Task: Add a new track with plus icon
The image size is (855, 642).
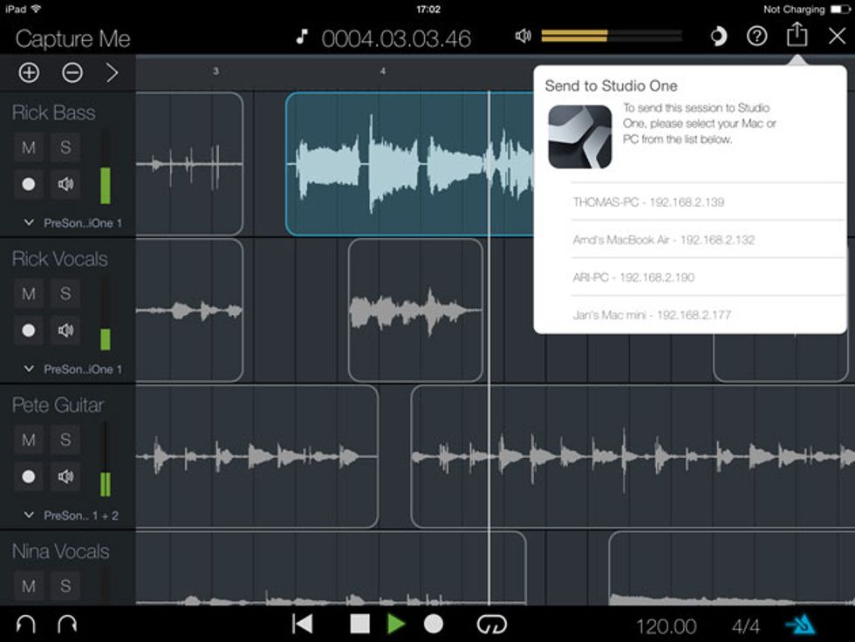Action: tap(29, 72)
